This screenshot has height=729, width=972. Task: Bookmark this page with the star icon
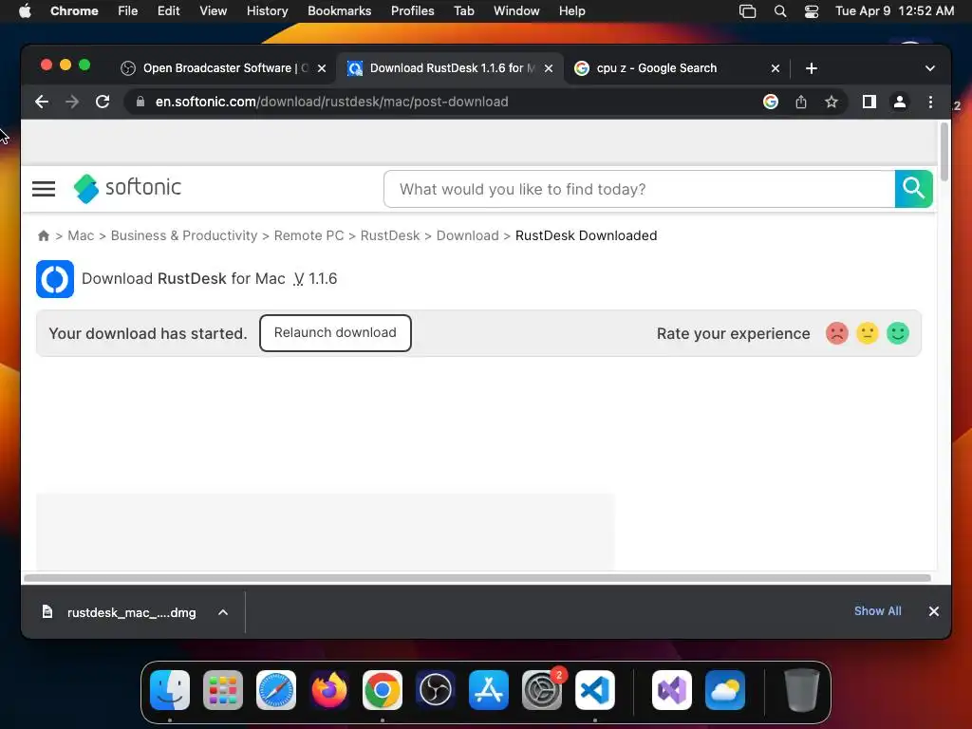click(832, 102)
